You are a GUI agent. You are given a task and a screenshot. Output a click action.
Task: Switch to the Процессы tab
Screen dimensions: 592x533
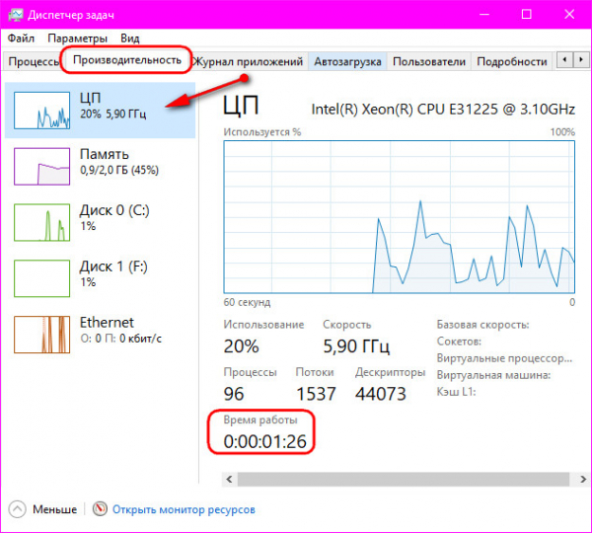[32, 61]
